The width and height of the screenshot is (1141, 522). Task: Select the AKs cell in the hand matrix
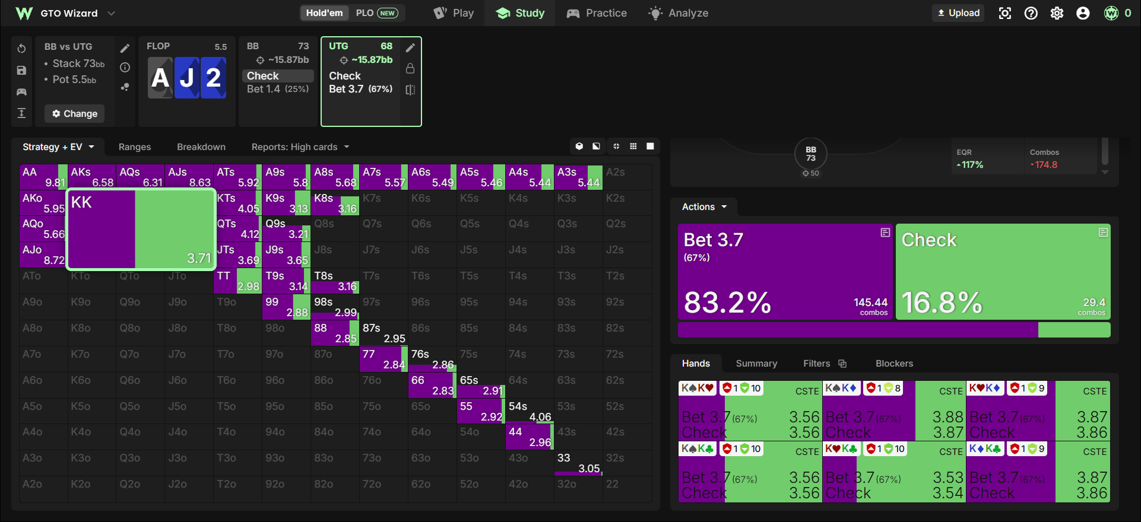click(92, 177)
